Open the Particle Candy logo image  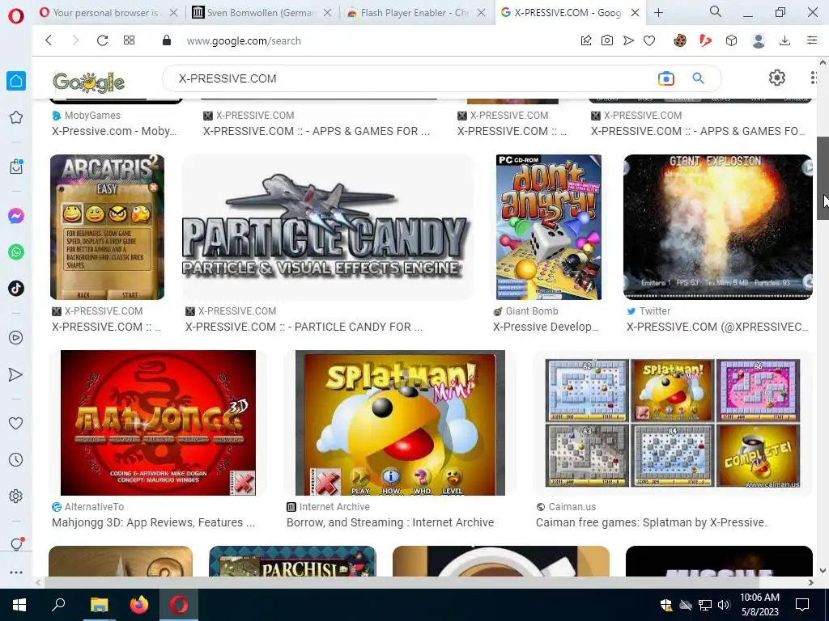pos(327,227)
